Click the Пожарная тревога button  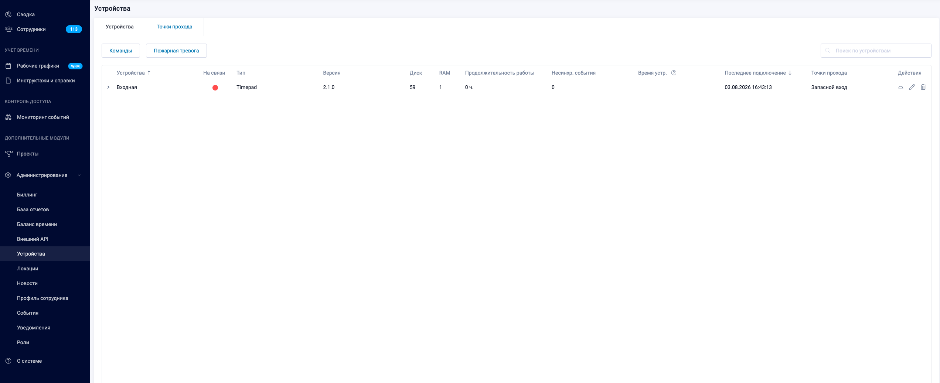176,51
